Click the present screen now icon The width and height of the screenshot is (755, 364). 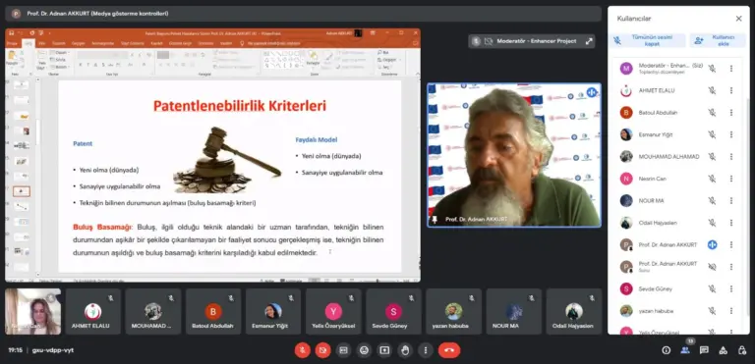pyautogui.click(x=384, y=350)
